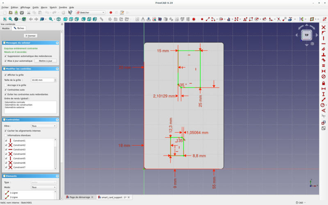Click the CAD navigation style button
The height and width of the screenshot is (205, 328).
tap(301, 203)
